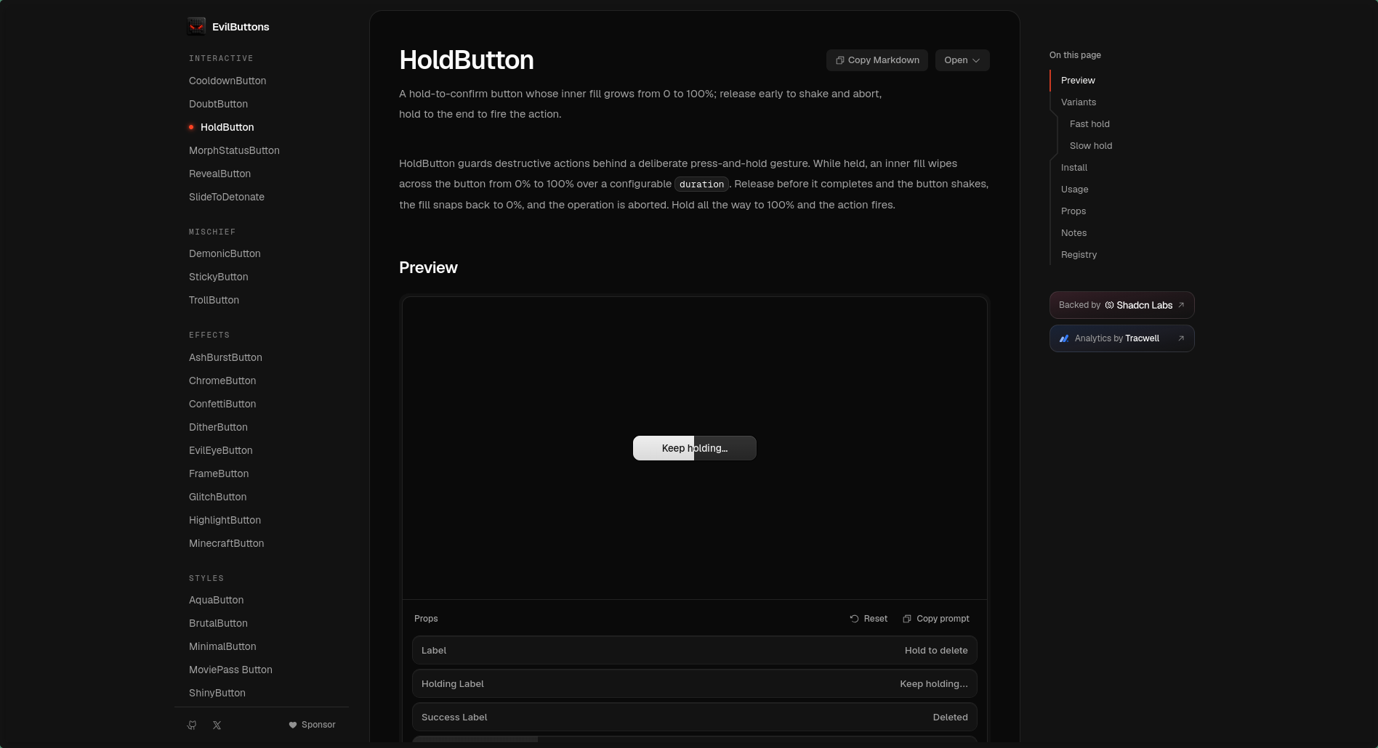Edit the Label field Hold to delete

pyautogui.click(x=695, y=650)
